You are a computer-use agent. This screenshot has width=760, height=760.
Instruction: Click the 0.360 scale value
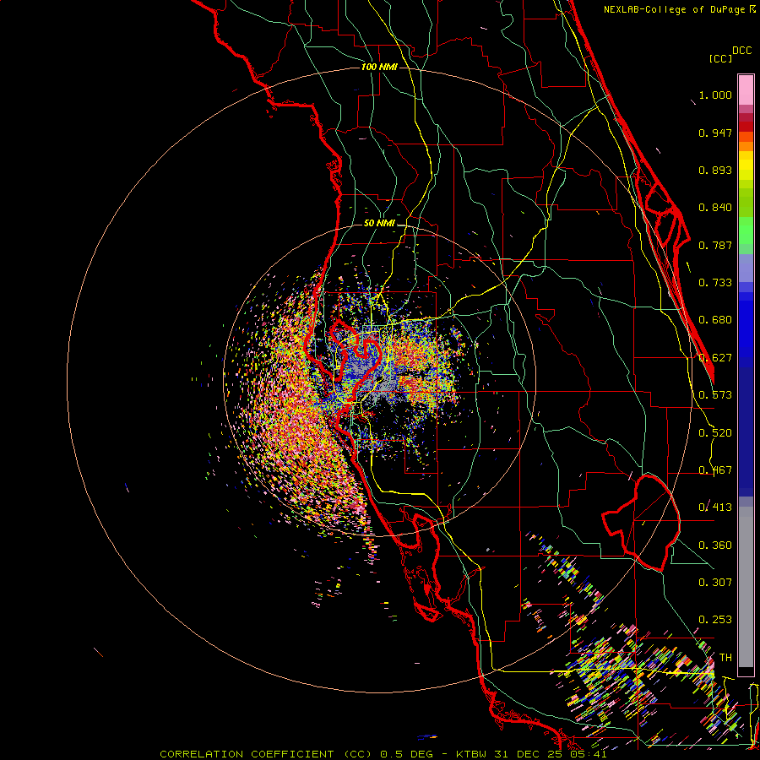pos(715,546)
